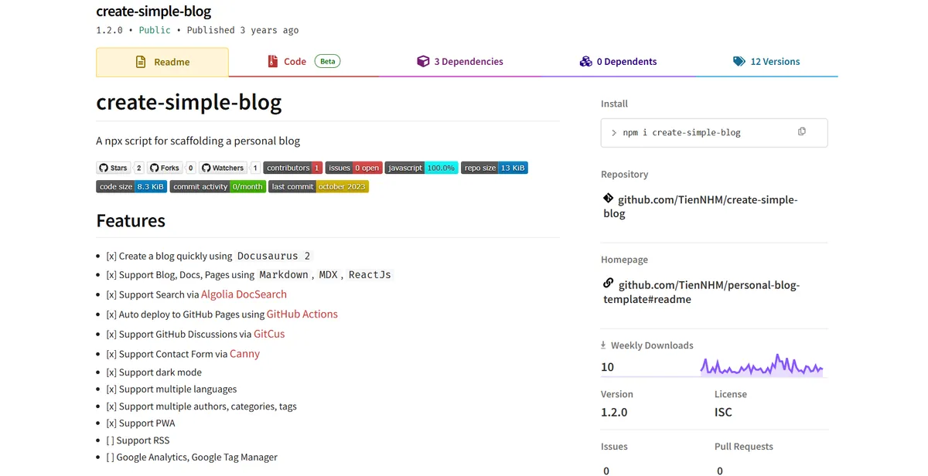Click the repo size 13 KiB badge

click(x=494, y=168)
